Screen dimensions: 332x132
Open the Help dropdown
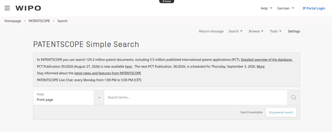(x=267, y=8)
